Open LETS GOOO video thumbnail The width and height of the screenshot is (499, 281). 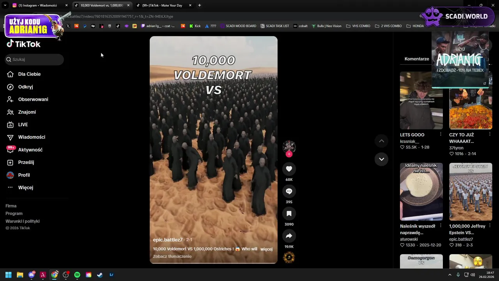pyautogui.click(x=421, y=100)
